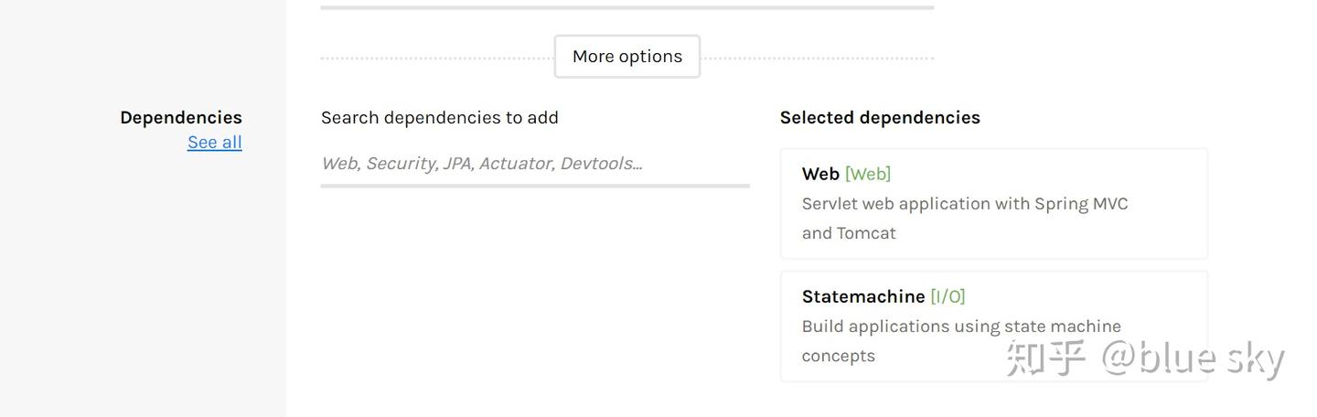Click the input underline above More options
This screenshot has width=1317, height=417.
(x=627, y=7)
